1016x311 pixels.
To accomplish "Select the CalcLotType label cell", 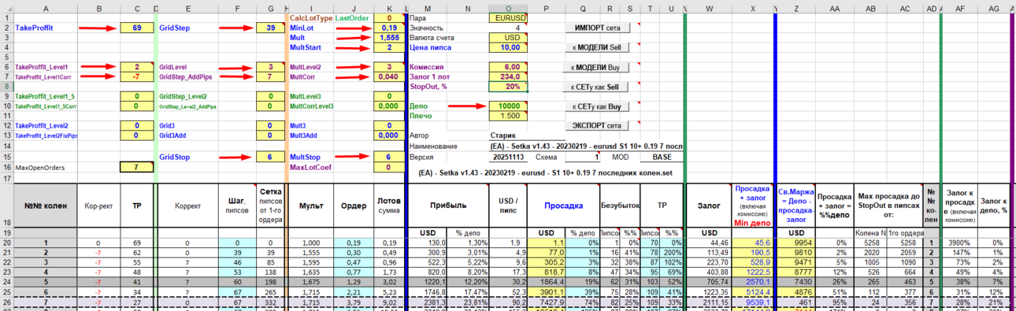I will pyautogui.click(x=311, y=17).
